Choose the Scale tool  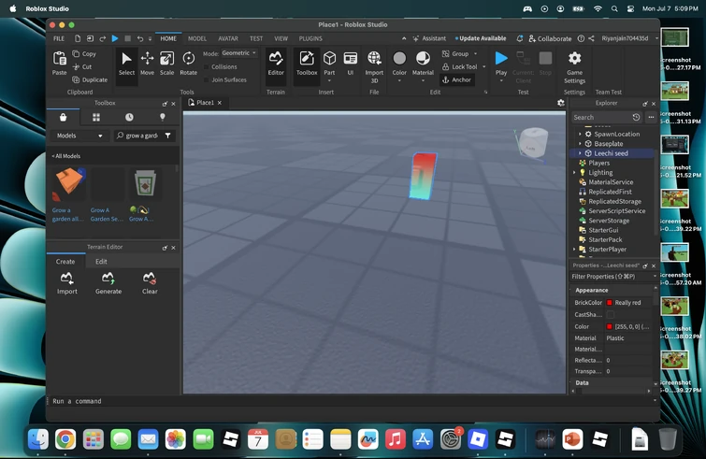coord(167,63)
